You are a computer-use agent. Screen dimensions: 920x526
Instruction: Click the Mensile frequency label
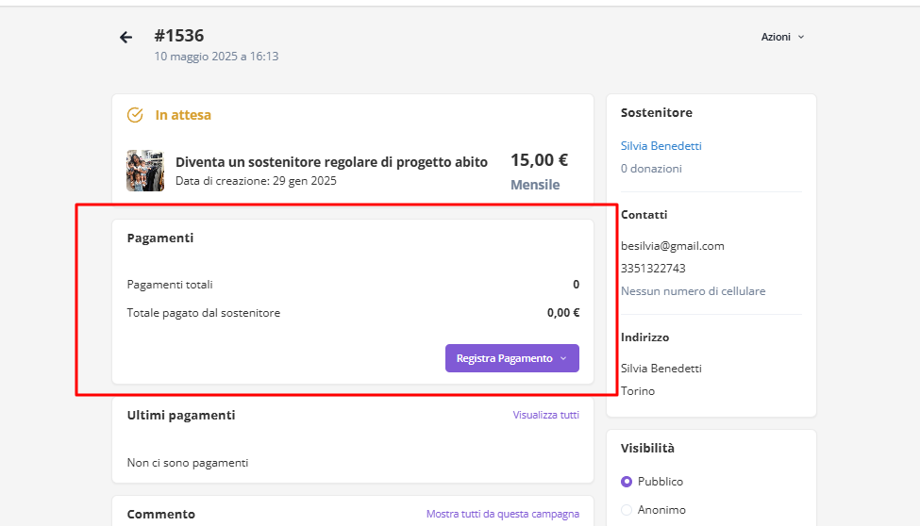(x=535, y=185)
